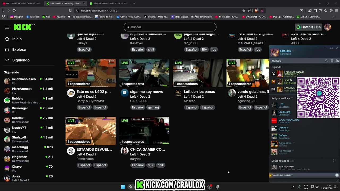
Task: Add a group chat with plus icon
Action: (337, 175)
